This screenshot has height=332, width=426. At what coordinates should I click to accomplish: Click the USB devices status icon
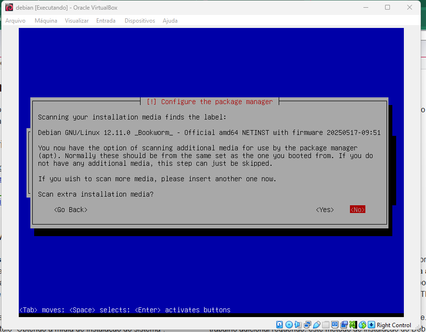point(317,325)
